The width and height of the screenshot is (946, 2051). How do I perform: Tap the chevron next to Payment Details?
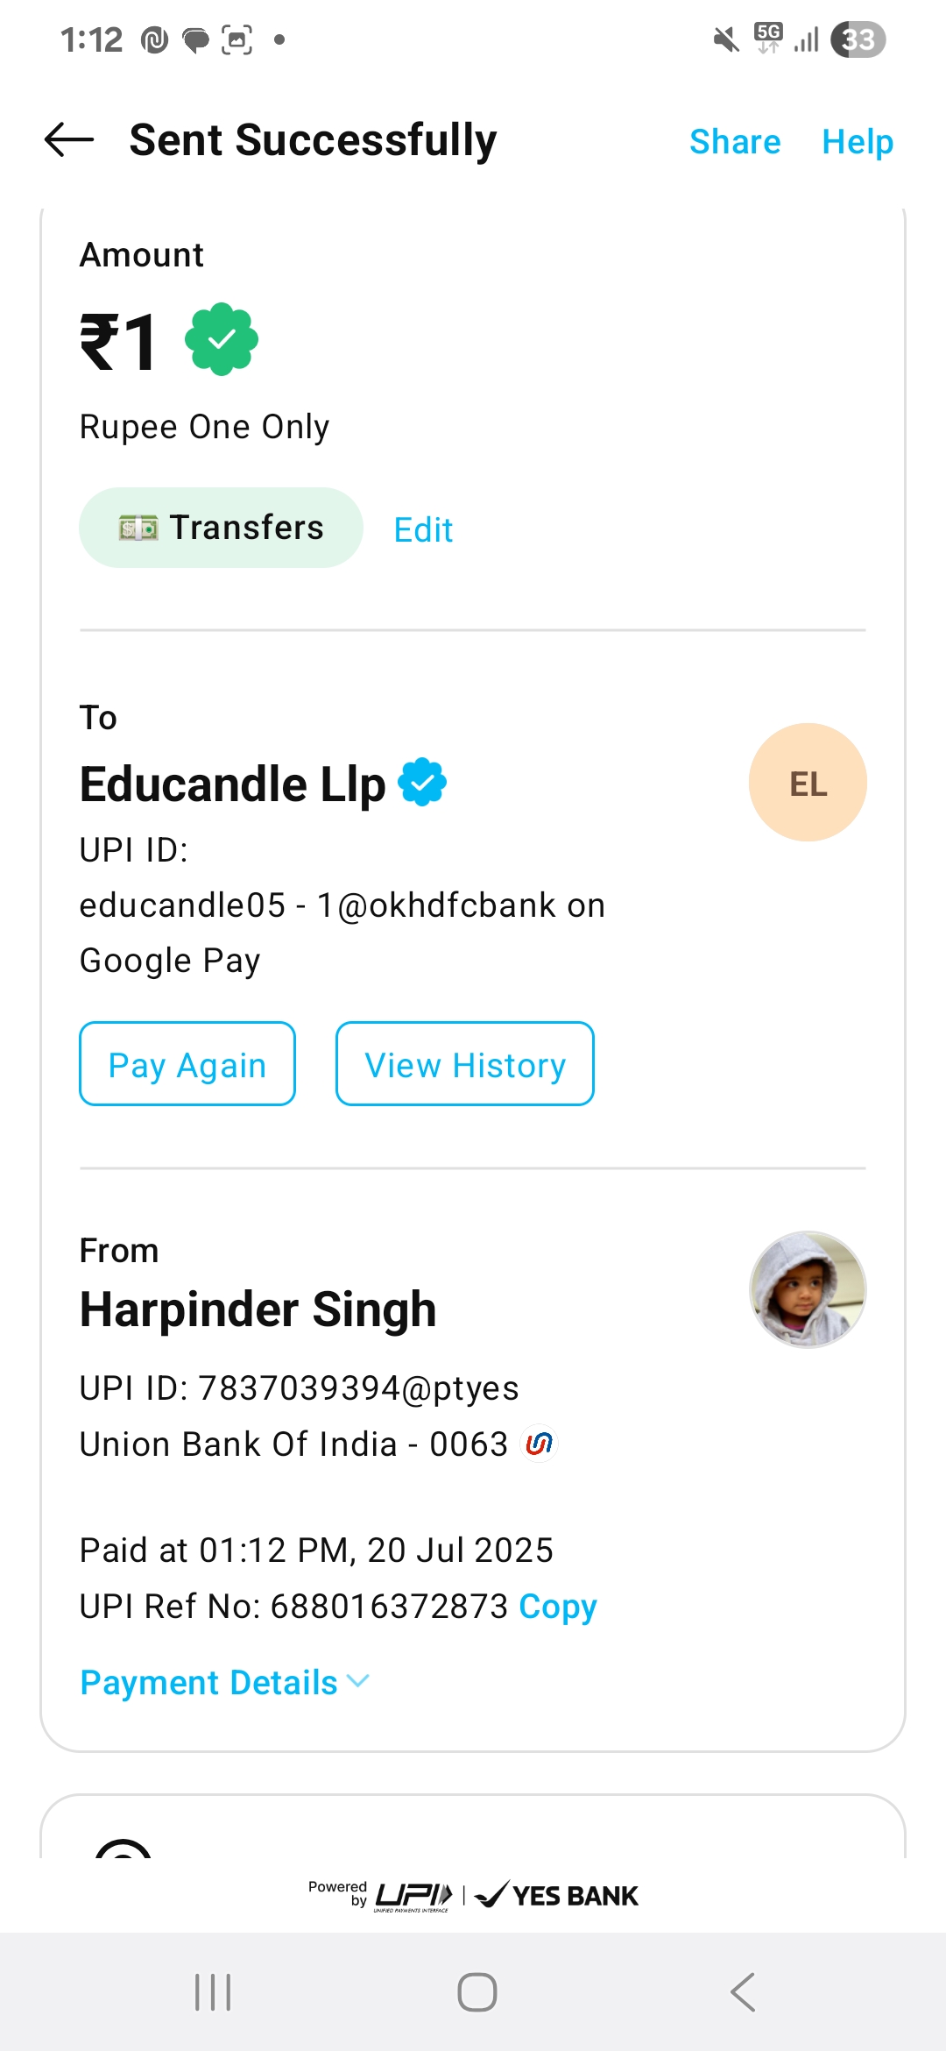click(358, 1680)
